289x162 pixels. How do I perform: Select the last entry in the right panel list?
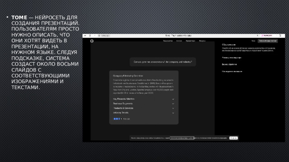(x=232, y=72)
